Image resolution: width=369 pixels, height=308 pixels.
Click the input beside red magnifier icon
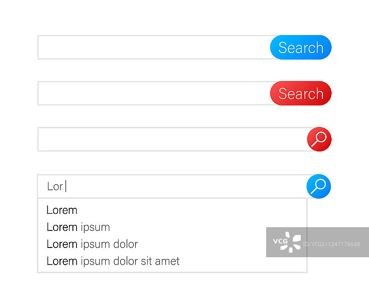click(x=172, y=139)
